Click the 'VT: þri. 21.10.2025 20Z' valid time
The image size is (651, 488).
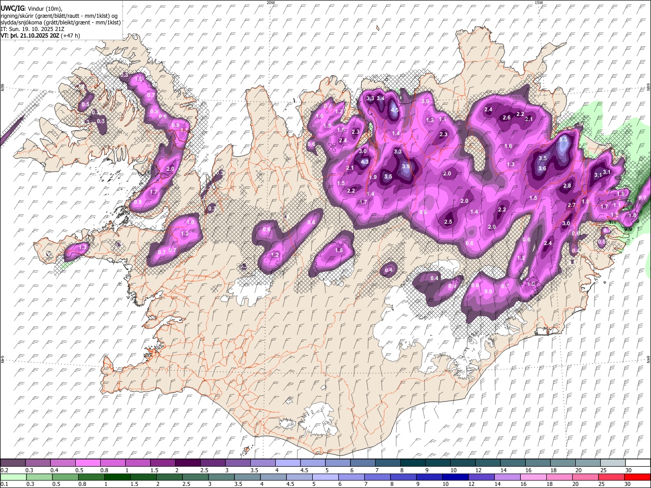(x=30, y=36)
